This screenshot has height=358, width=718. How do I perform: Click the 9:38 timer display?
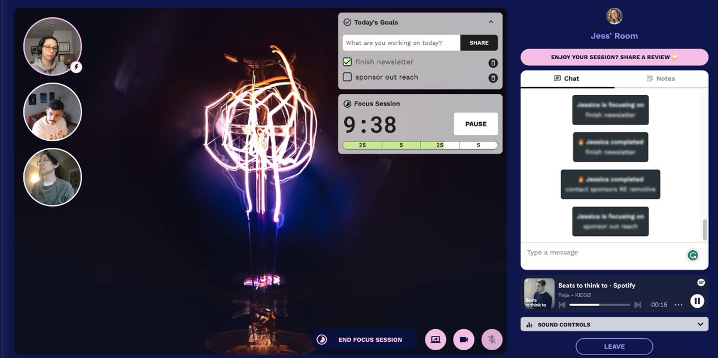pos(370,125)
